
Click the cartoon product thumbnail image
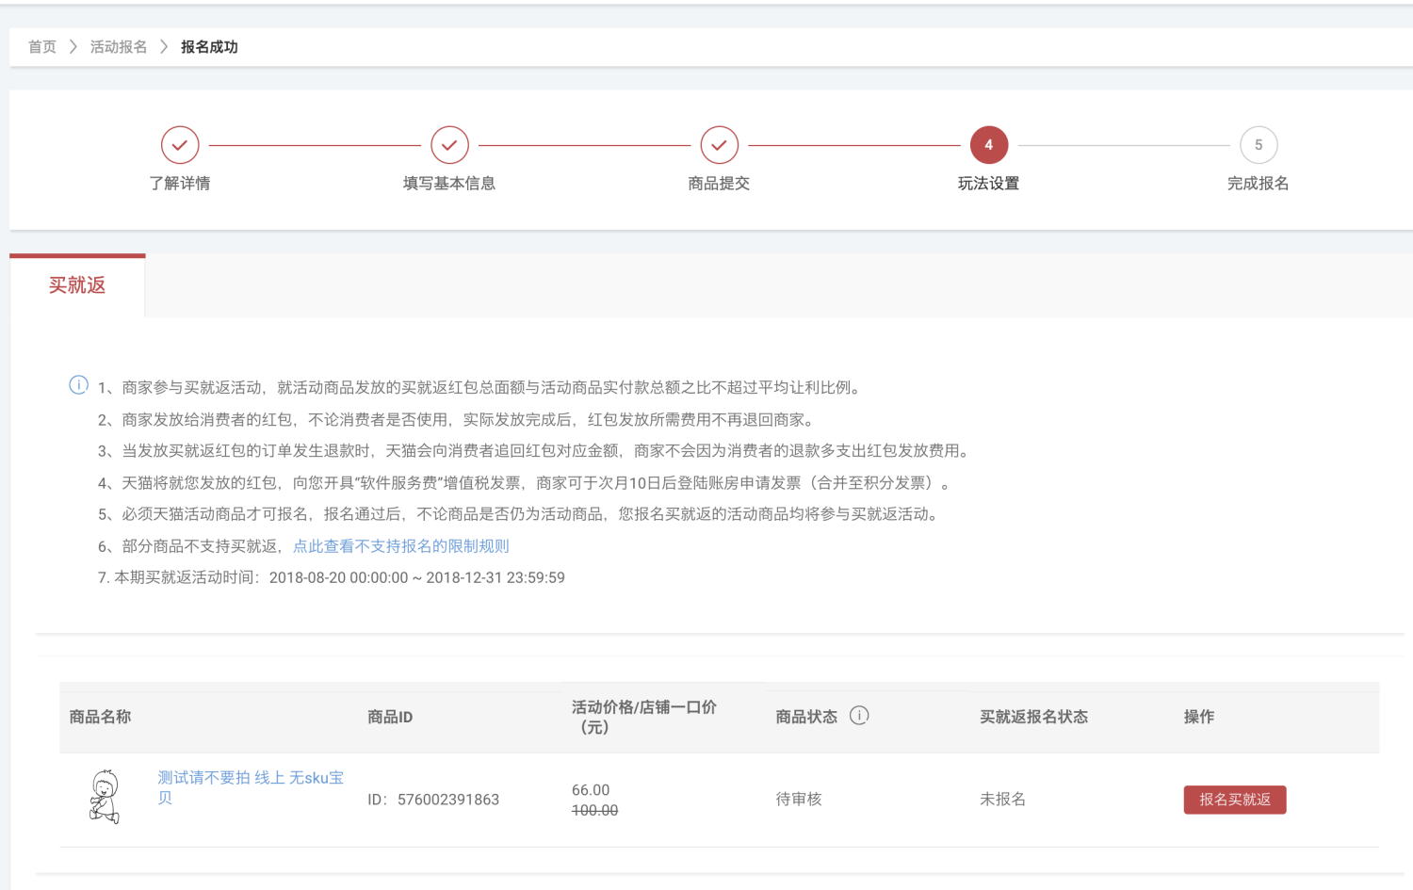tap(105, 797)
